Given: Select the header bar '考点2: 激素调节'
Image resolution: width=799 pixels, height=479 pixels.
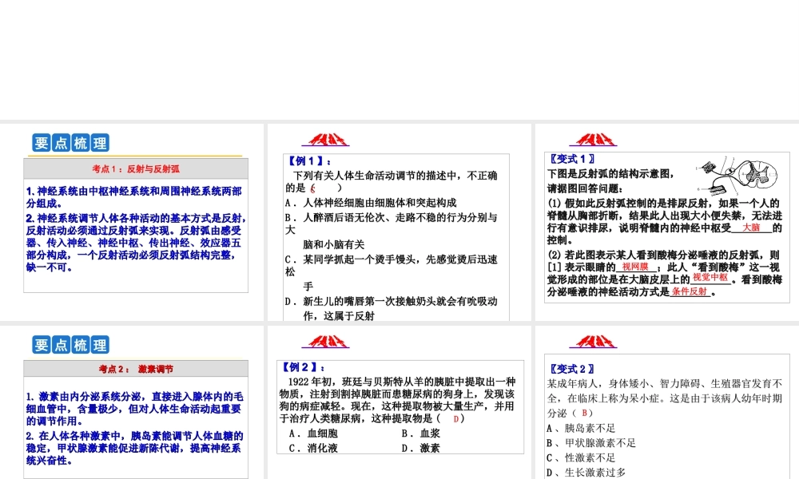Looking at the screenshot, I should coord(136,369).
